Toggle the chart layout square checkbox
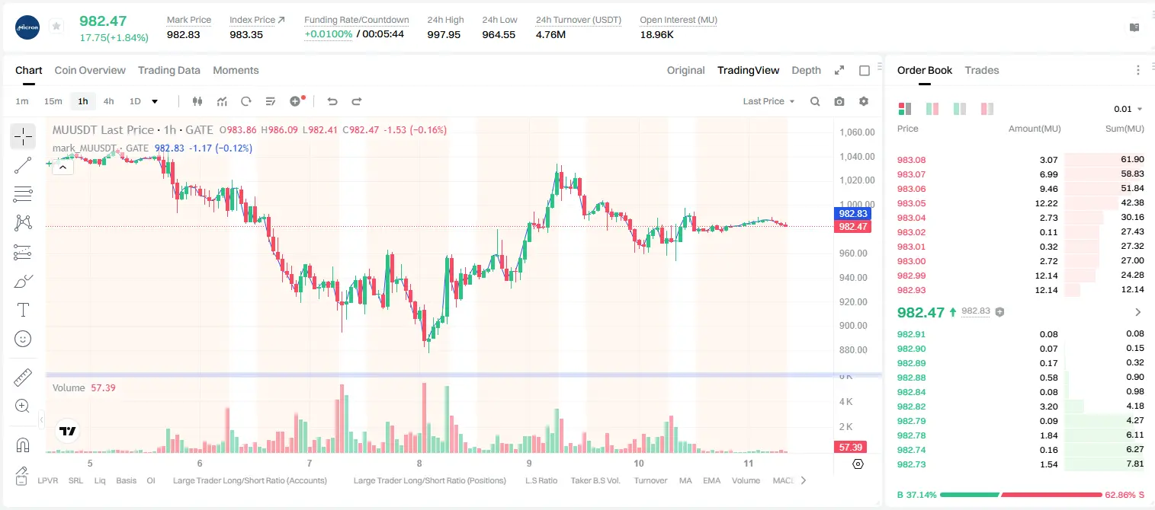 865,70
